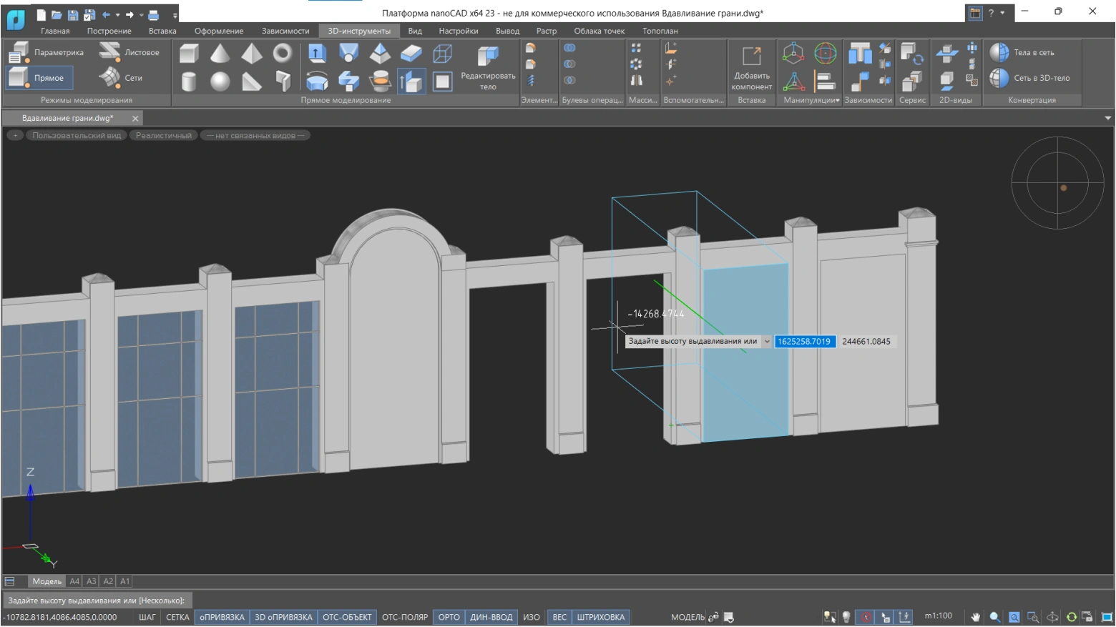The width and height of the screenshot is (1116, 627).
Task: Pick the Sphere primitive tool
Action: (220, 82)
